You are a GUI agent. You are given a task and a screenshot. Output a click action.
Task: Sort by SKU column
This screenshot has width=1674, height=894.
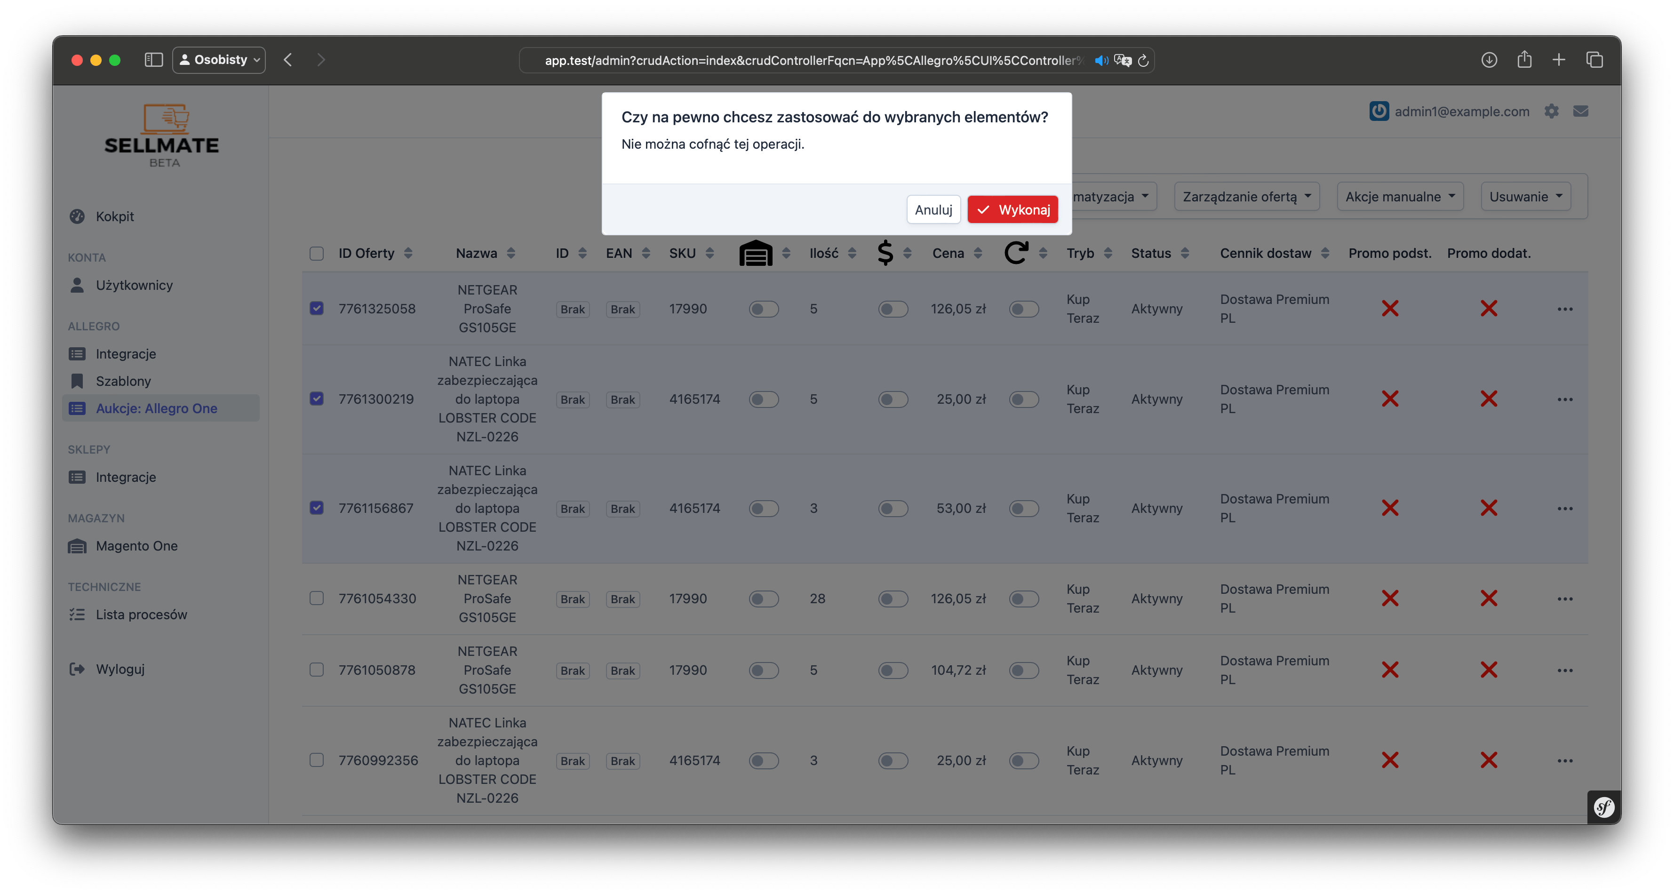pos(692,254)
